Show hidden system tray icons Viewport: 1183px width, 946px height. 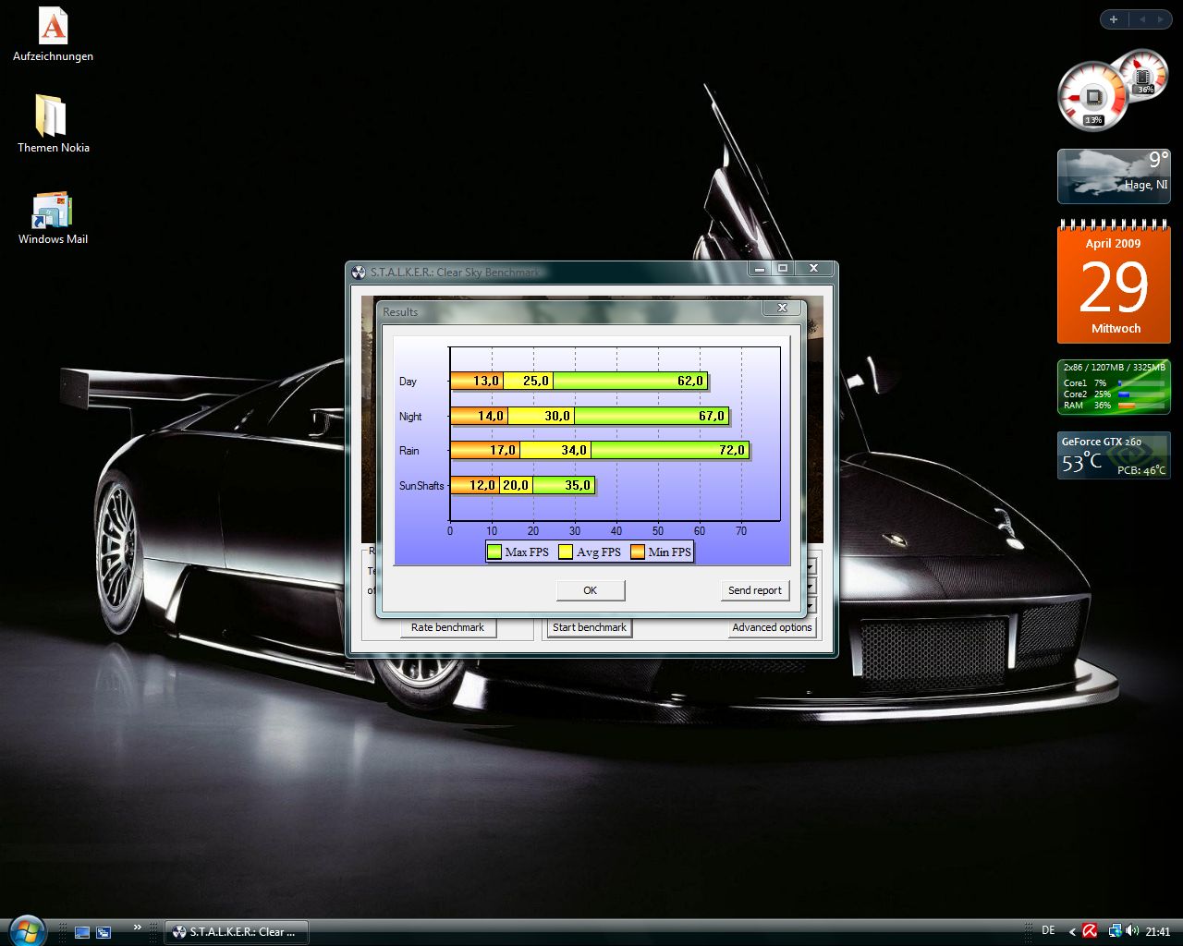[1072, 932]
